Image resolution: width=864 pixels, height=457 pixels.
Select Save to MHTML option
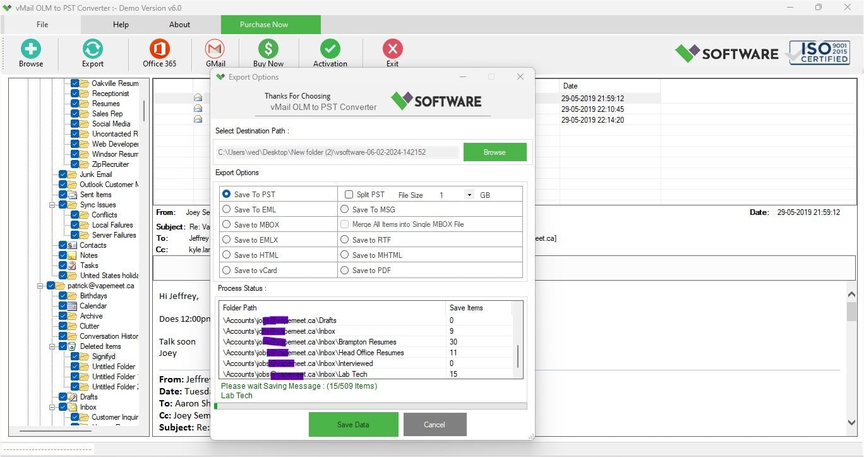[x=345, y=255]
